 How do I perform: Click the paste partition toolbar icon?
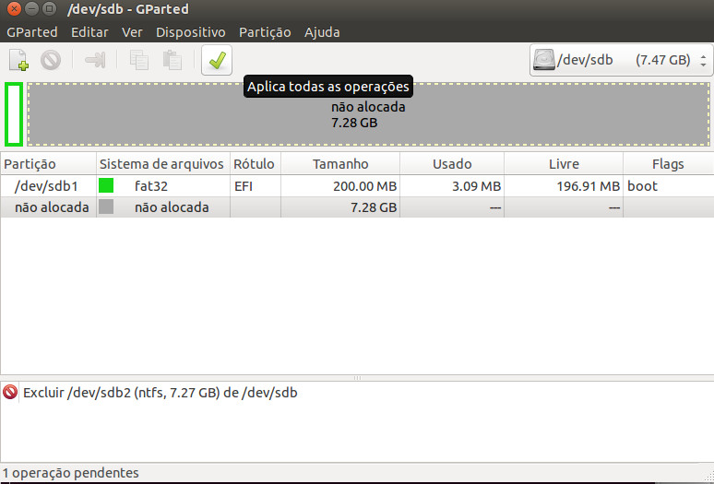coord(173,60)
